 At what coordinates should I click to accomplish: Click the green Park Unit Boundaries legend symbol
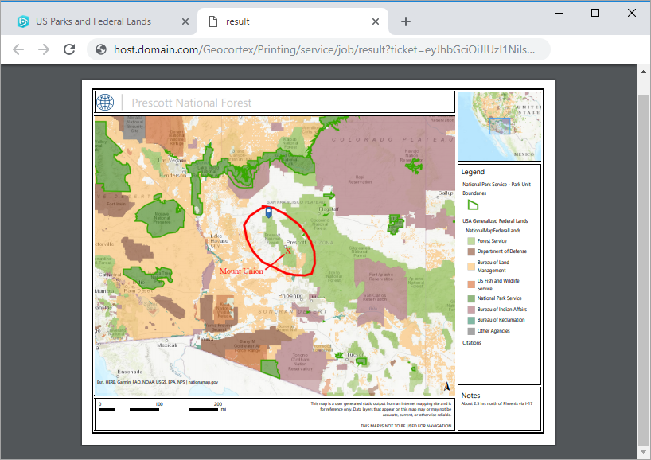click(x=473, y=205)
